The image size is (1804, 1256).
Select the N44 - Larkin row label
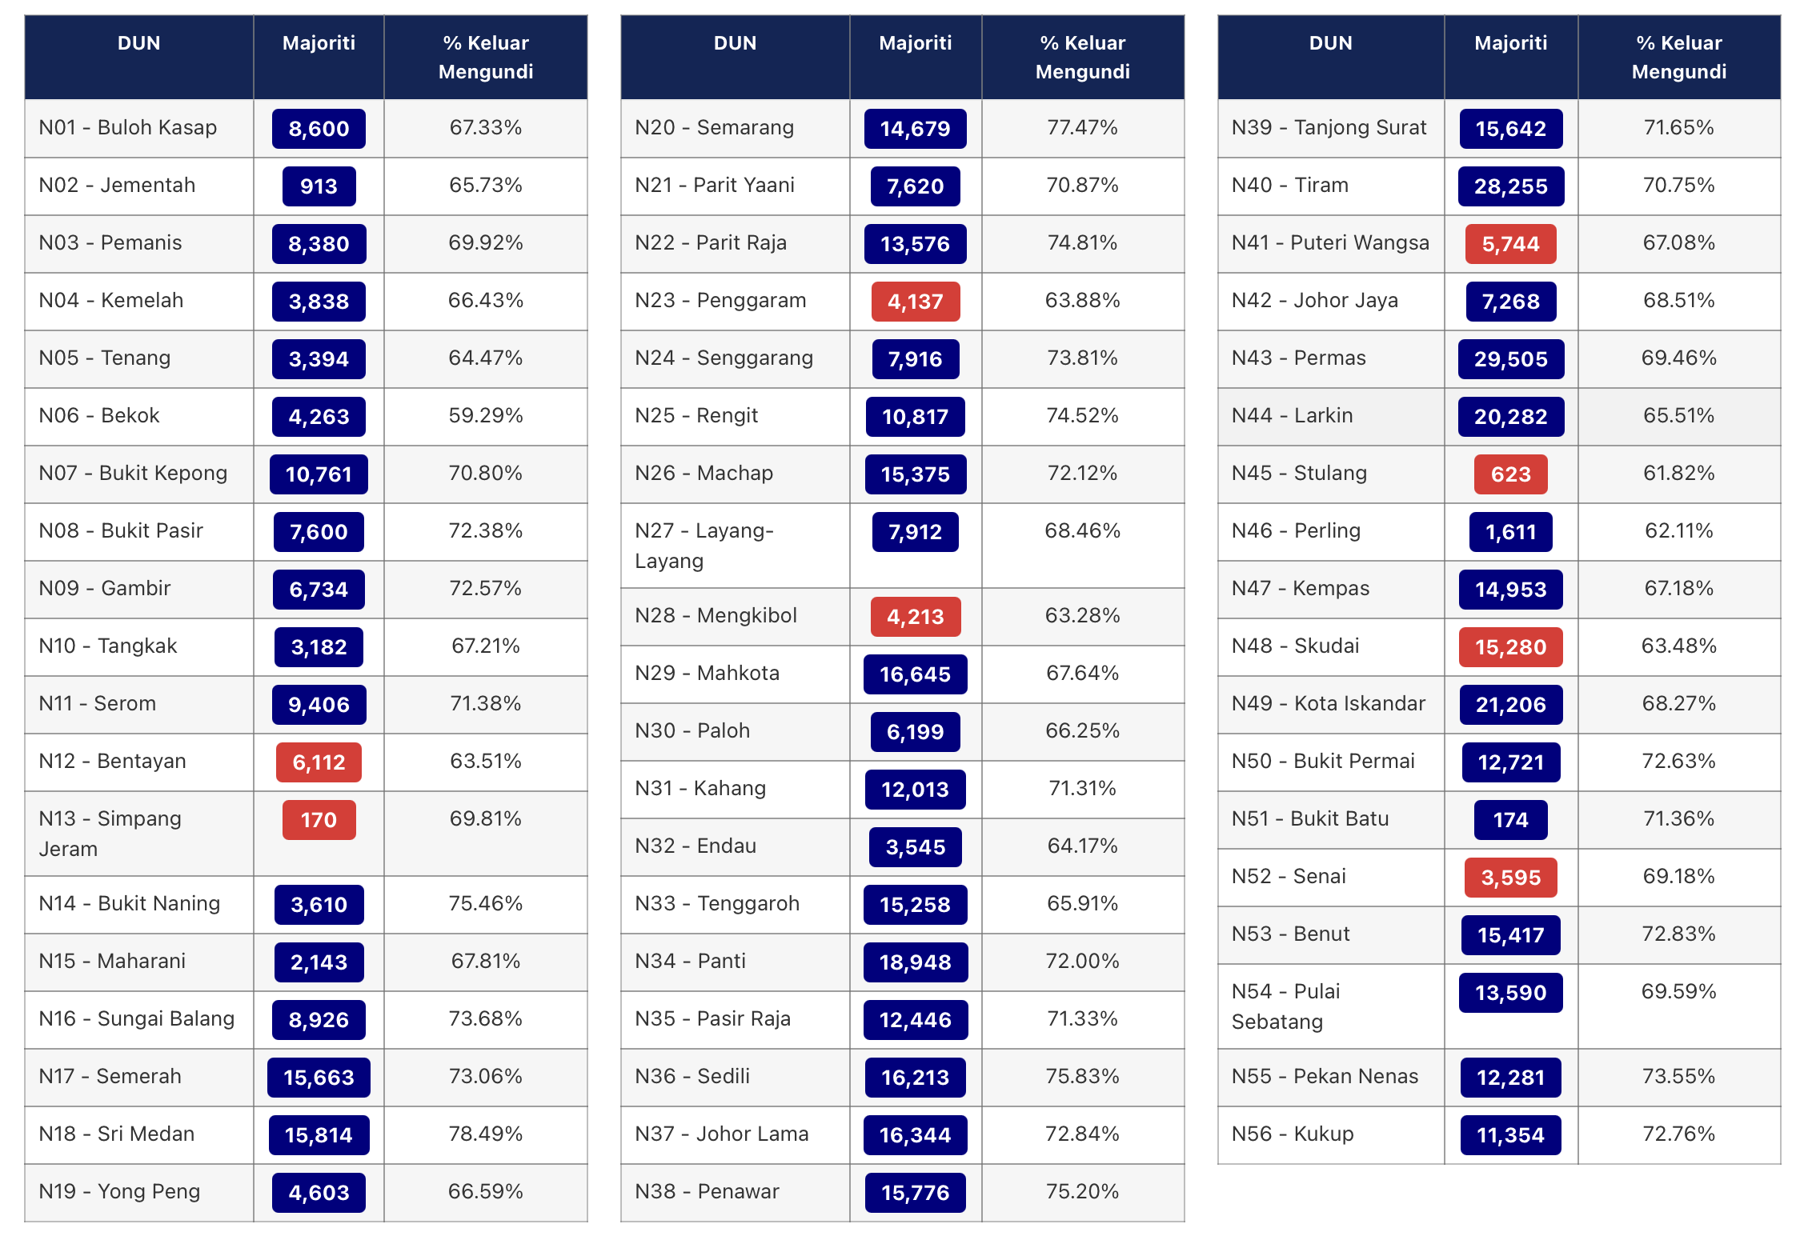pyautogui.click(x=1292, y=416)
